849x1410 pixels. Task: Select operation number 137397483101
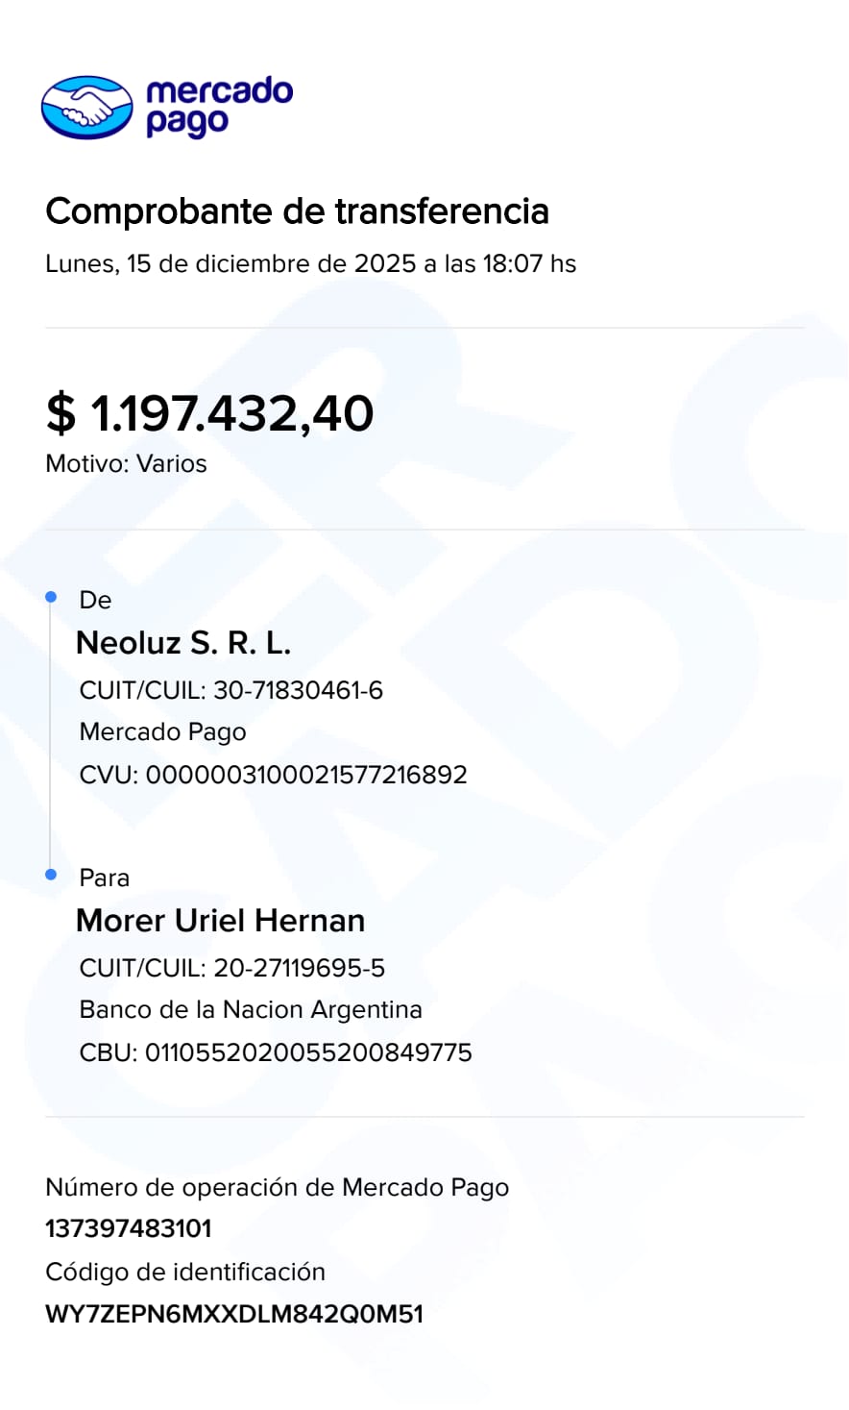(129, 1228)
